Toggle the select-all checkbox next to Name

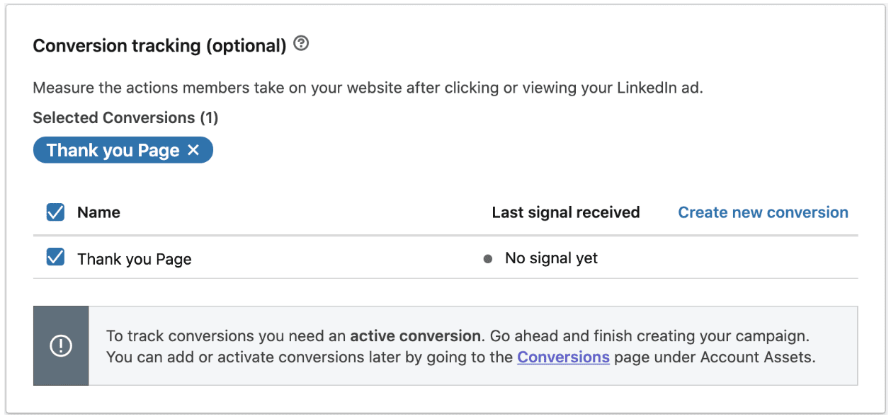click(55, 212)
